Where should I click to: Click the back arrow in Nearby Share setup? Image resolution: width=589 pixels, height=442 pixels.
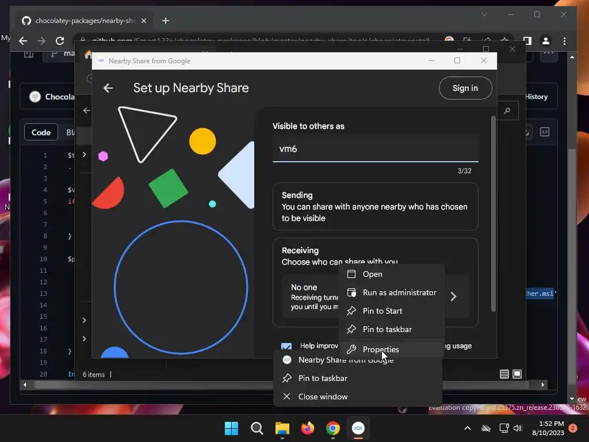108,88
